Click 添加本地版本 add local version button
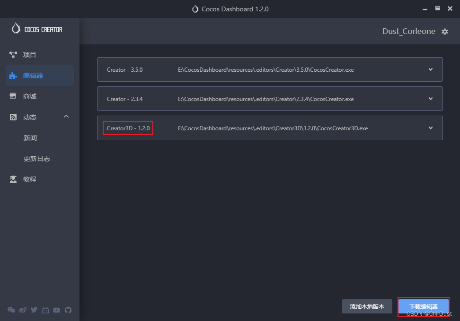460x321 pixels. pyautogui.click(x=367, y=306)
